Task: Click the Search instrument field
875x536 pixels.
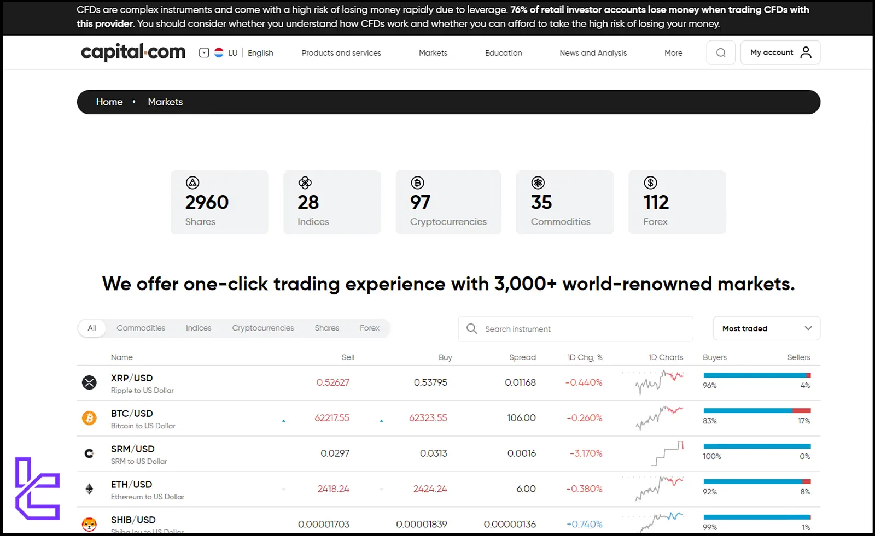Action: click(x=576, y=328)
